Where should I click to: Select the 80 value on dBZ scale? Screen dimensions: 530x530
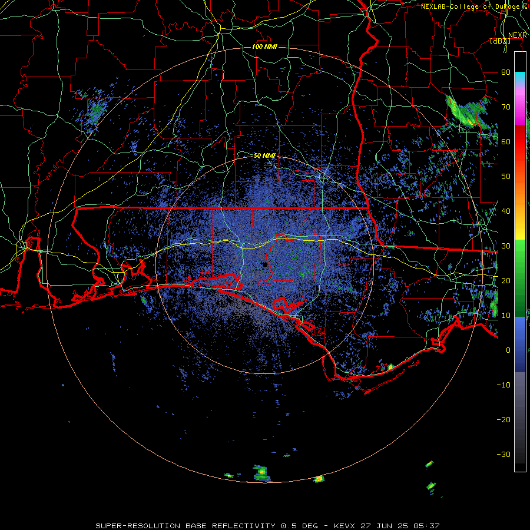pyautogui.click(x=506, y=72)
